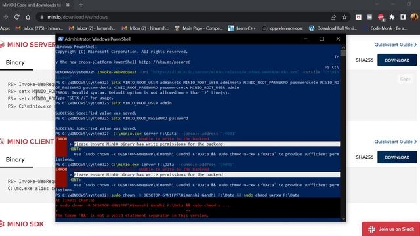Click the MINIO SERVER heading
This screenshot has width=420, height=236.
point(31,45)
